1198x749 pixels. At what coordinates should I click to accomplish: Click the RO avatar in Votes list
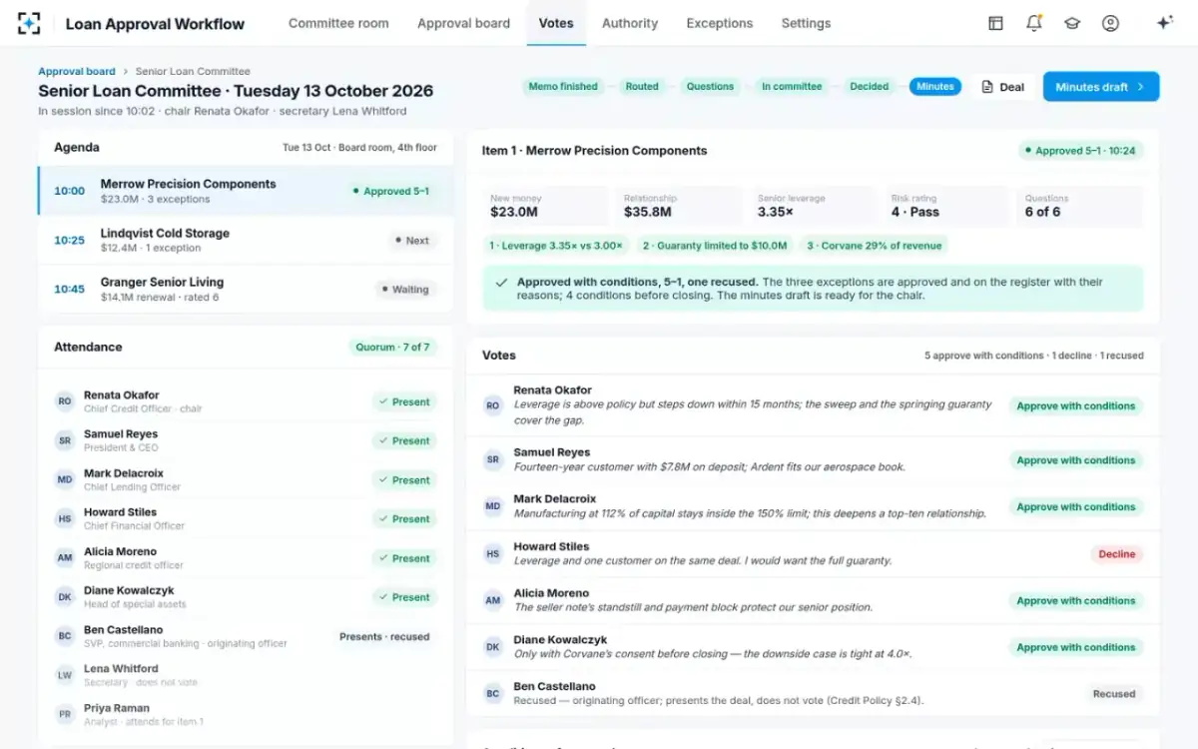tap(493, 405)
